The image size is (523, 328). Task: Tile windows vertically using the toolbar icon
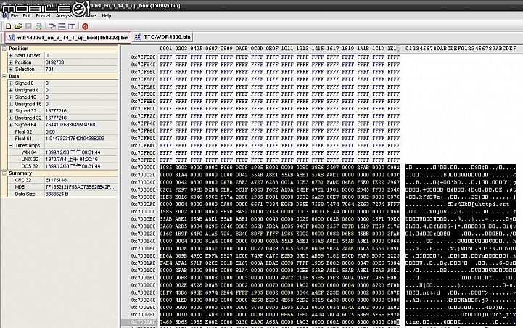[x=72, y=26]
